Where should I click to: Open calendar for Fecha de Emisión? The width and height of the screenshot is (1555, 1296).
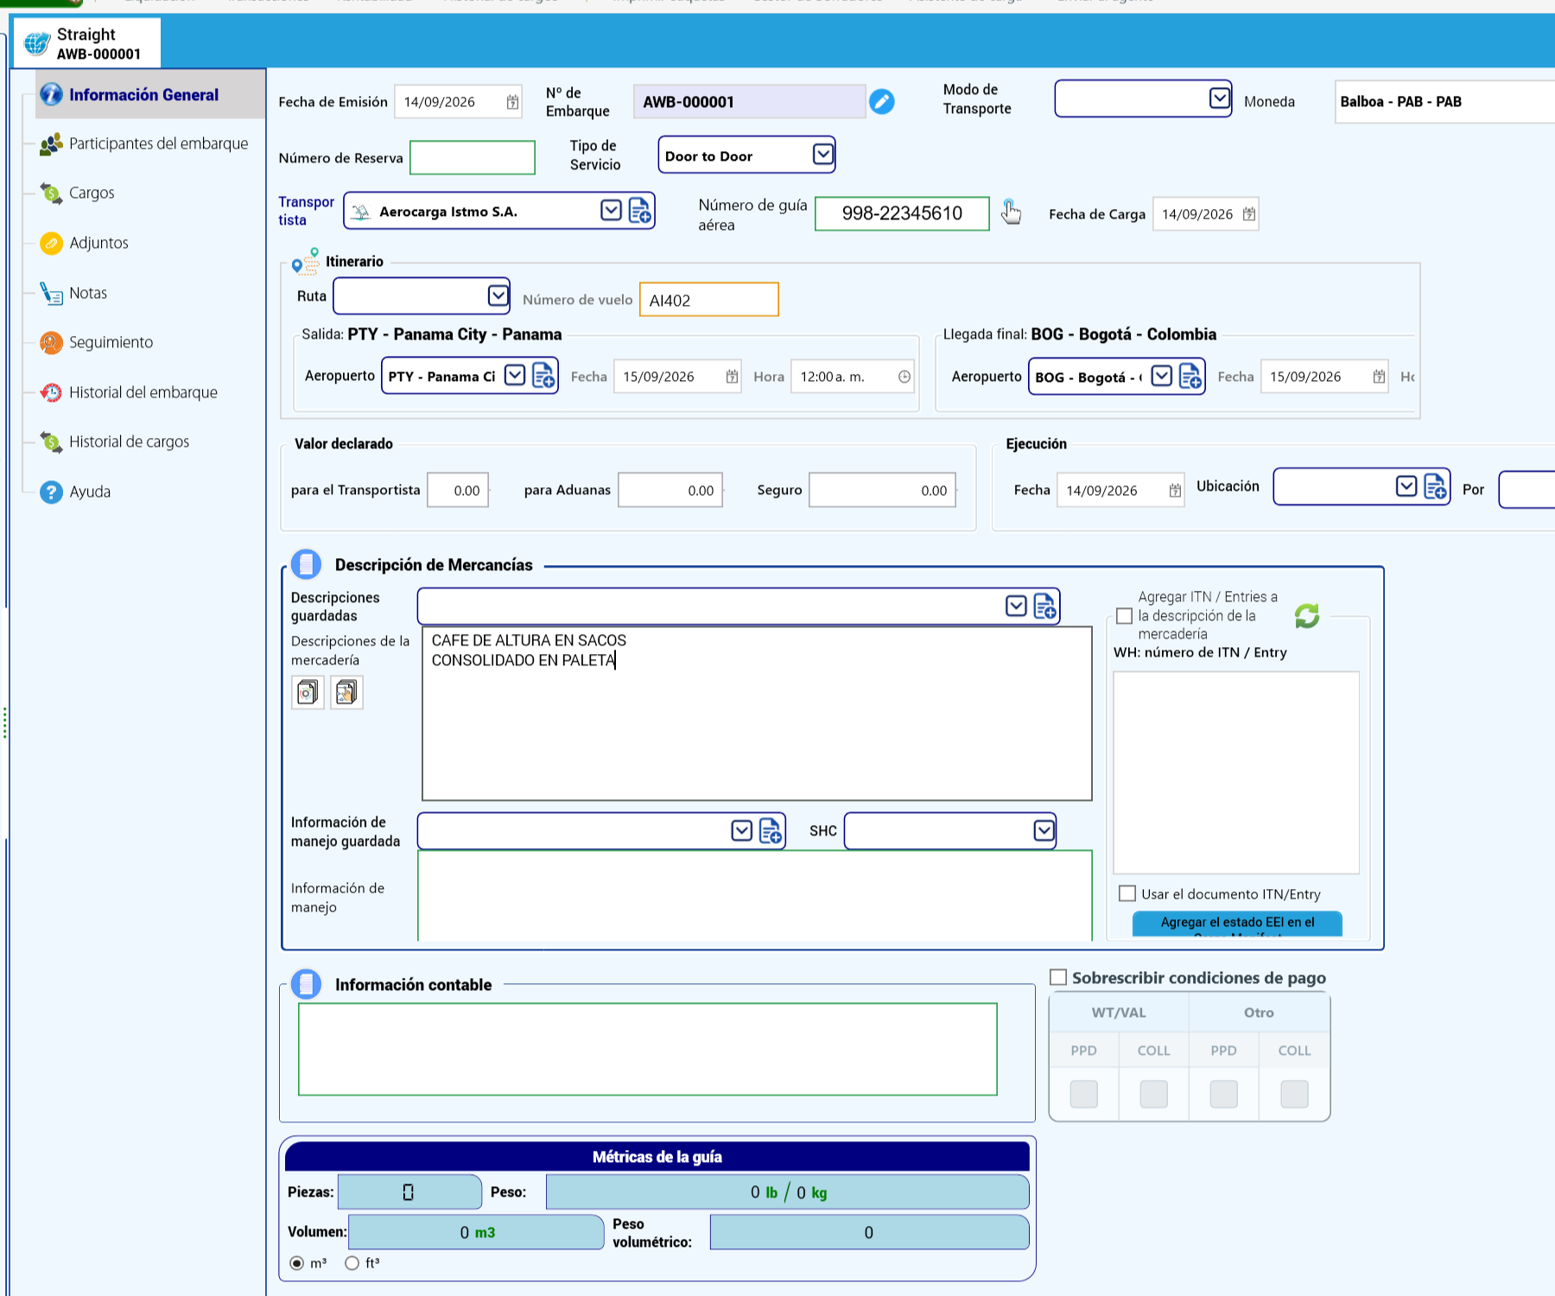(x=512, y=102)
